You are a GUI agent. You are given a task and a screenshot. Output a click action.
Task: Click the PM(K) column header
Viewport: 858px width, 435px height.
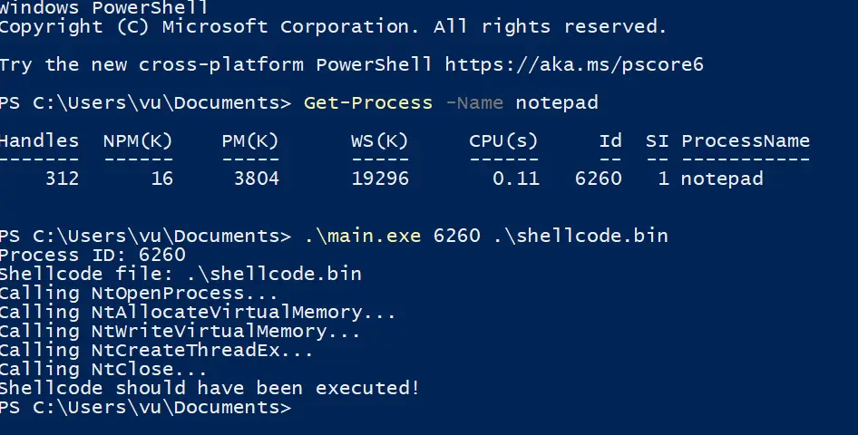pos(250,141)
